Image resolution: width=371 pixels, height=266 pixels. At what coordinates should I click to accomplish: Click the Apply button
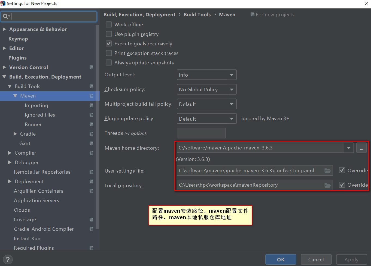tap(351, 259)
